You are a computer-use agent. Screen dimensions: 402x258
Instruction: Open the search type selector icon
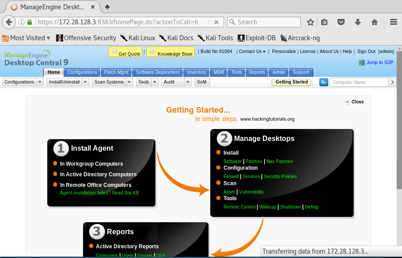(x=323, y=82)
